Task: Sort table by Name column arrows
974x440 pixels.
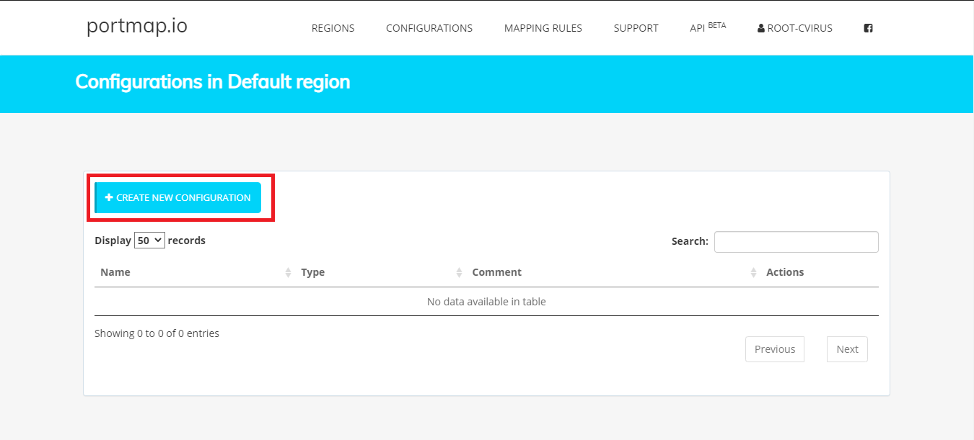Action: (288, 272)
